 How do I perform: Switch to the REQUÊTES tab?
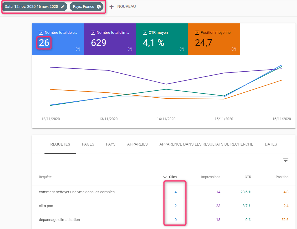(x=60, y=144)
